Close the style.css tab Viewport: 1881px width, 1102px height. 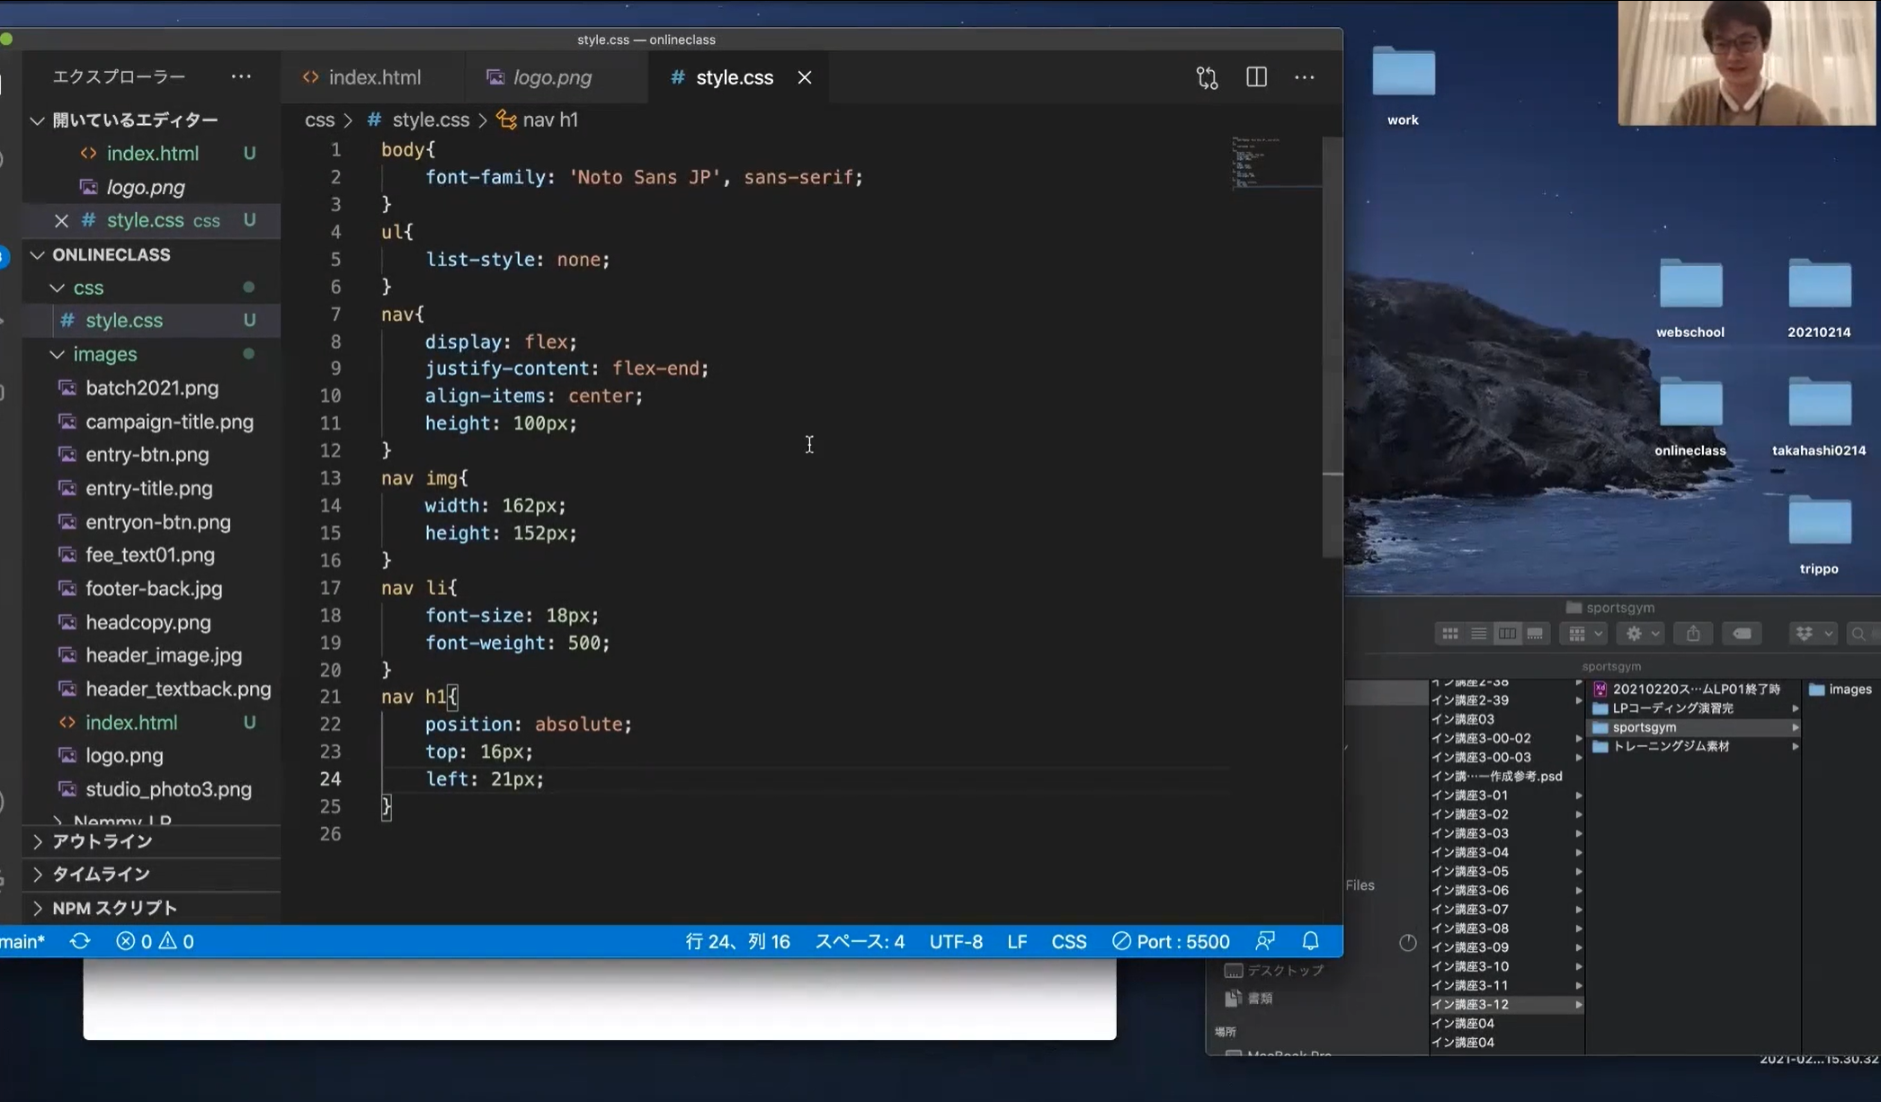point(804,77)
